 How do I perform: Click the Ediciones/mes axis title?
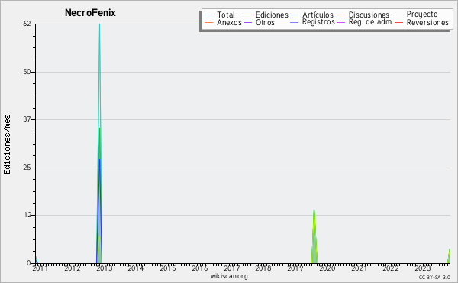click(x=7, y=145)
